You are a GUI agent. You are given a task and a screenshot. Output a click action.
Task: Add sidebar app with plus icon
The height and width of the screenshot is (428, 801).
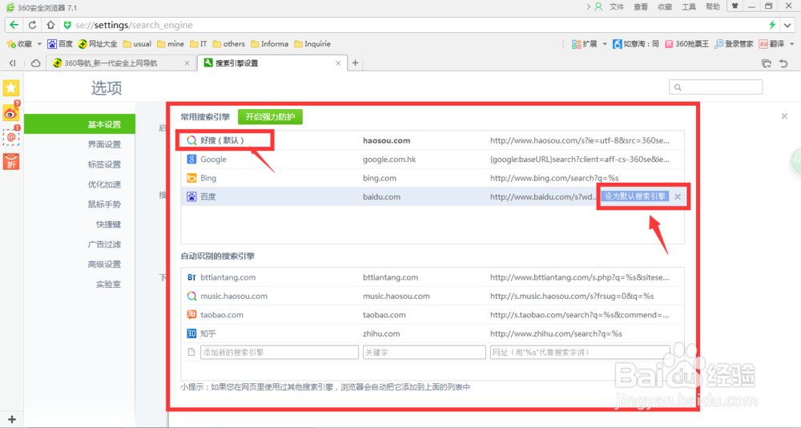12,419
